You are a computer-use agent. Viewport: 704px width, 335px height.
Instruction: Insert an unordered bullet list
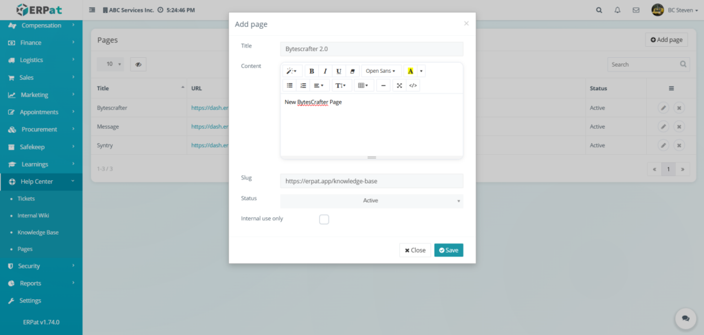pos(289,85)
